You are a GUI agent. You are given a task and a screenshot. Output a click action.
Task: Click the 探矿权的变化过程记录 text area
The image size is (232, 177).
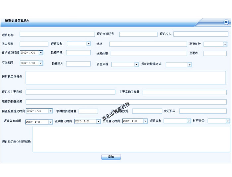click(x=129, y=140)
